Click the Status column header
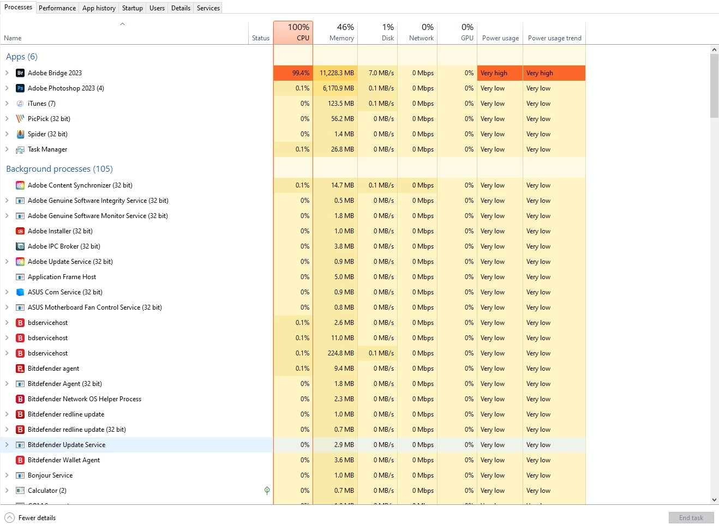 [x=261, y=33]
